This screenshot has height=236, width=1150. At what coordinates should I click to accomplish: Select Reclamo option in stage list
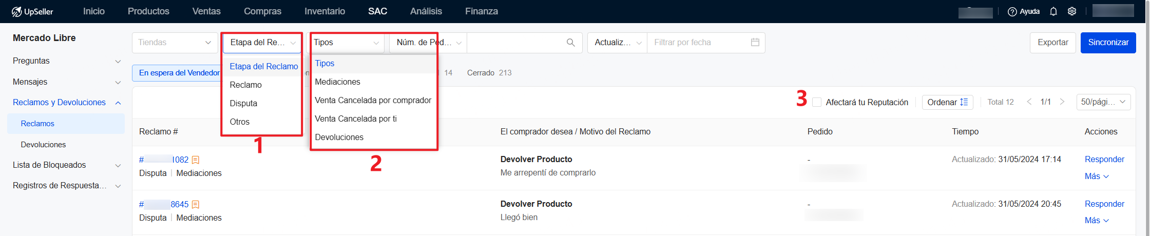pyautogui.click(x=262, y=85)
